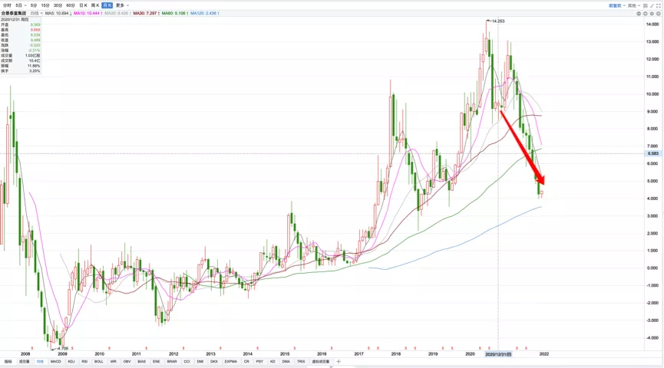
Task: Select the DMA indicator tab
Action: 286,362
